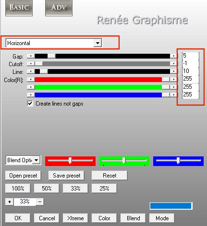Click the Gap value input field

tap(191, 56)
